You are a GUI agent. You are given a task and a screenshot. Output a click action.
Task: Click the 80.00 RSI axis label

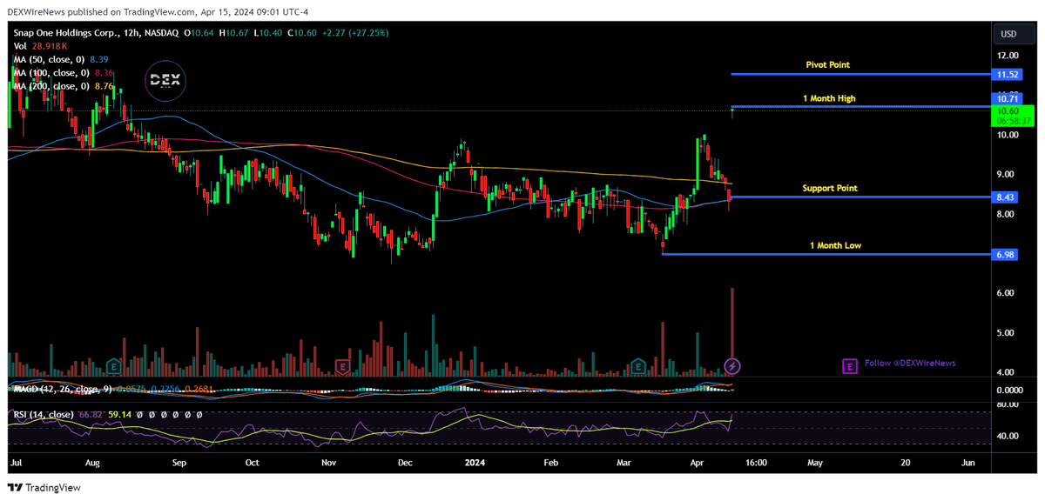[1008, 405]
